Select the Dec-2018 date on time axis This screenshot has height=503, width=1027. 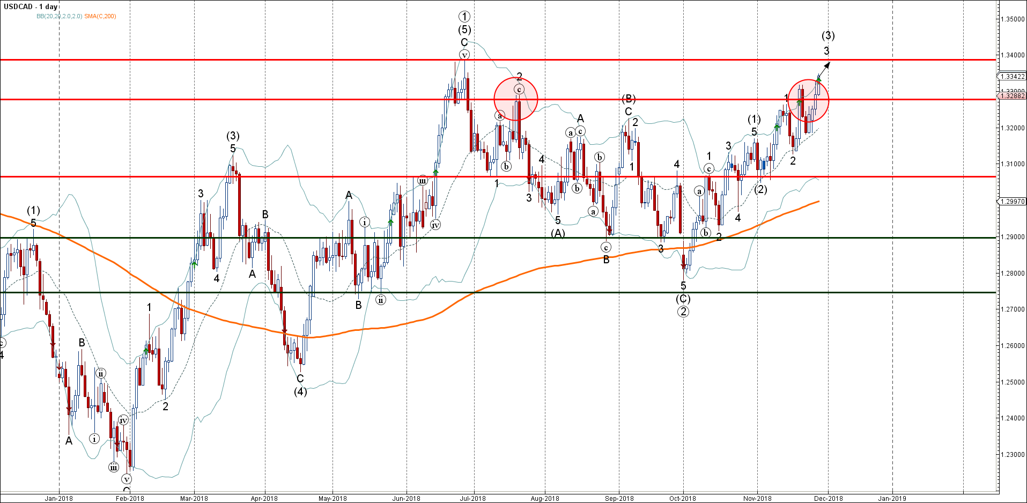(x=828, y=498)
